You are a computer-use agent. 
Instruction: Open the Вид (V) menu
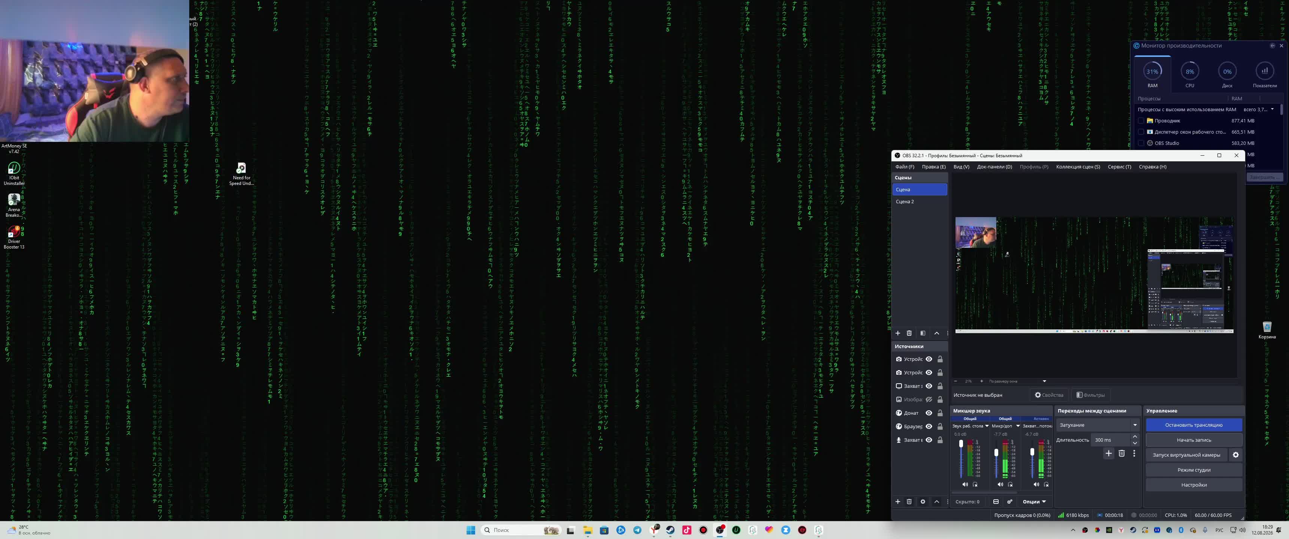(961, 167)
